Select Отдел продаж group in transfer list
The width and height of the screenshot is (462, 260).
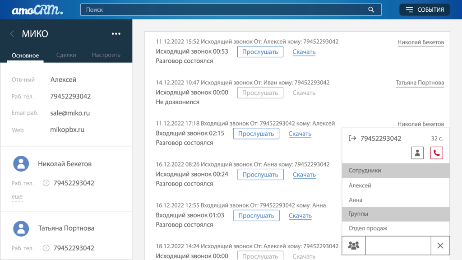pyautogui.click(x=368, y=228)
